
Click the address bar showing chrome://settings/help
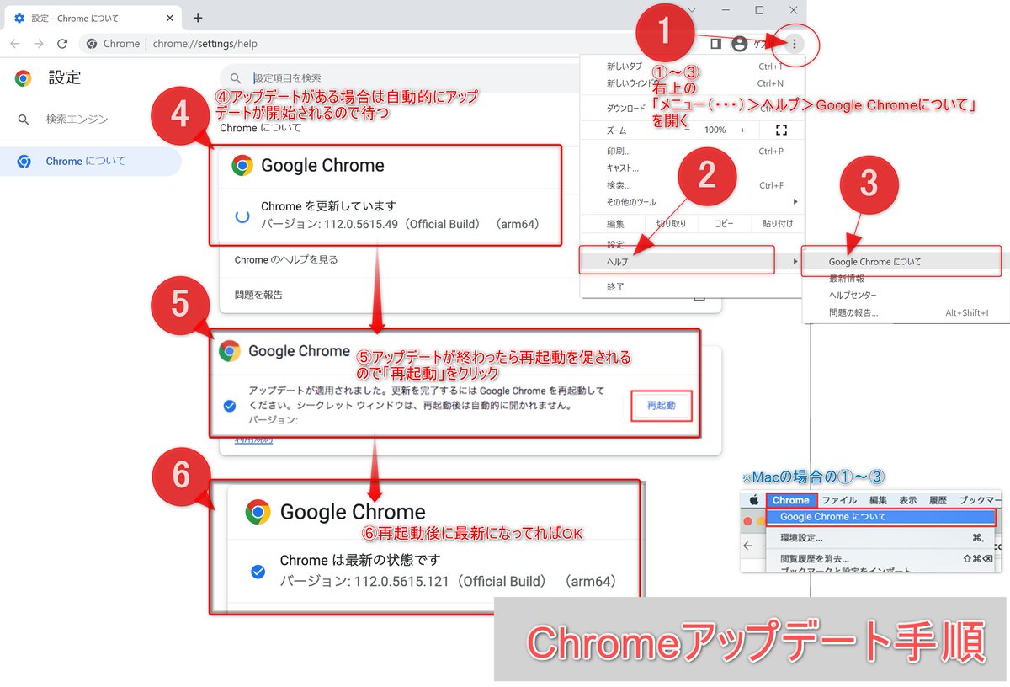(391, 44)
